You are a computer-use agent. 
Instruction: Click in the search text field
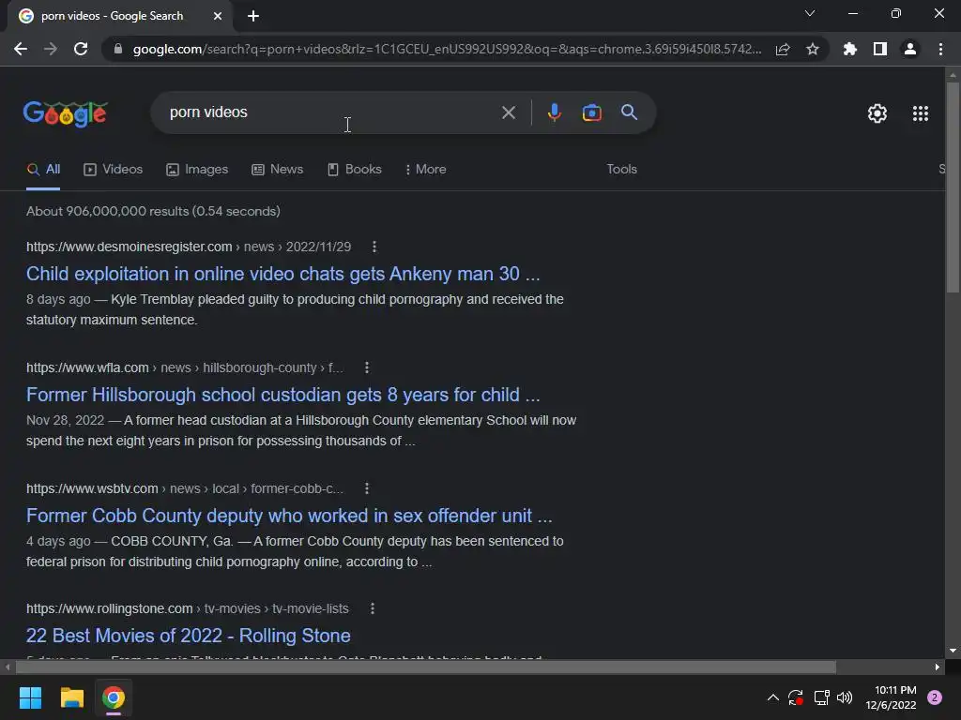tap(331, 112)
